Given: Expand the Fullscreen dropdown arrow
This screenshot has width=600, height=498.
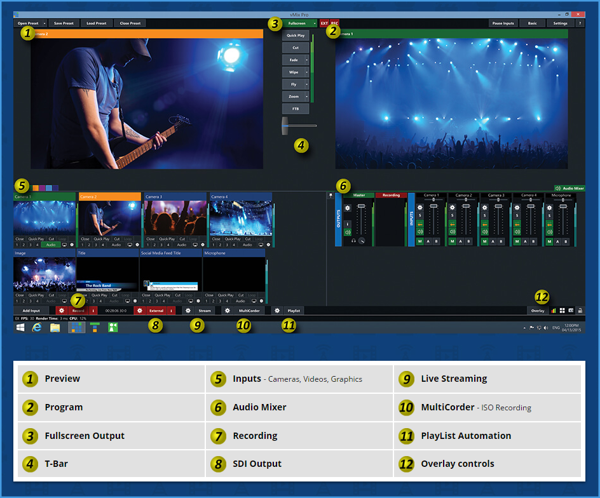Looking at the screenshot, I should coord(315,24).
